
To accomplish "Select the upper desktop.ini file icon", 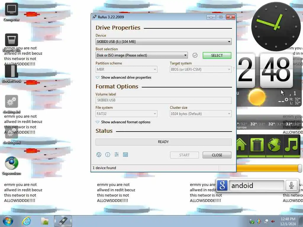I will coord(12,104).
